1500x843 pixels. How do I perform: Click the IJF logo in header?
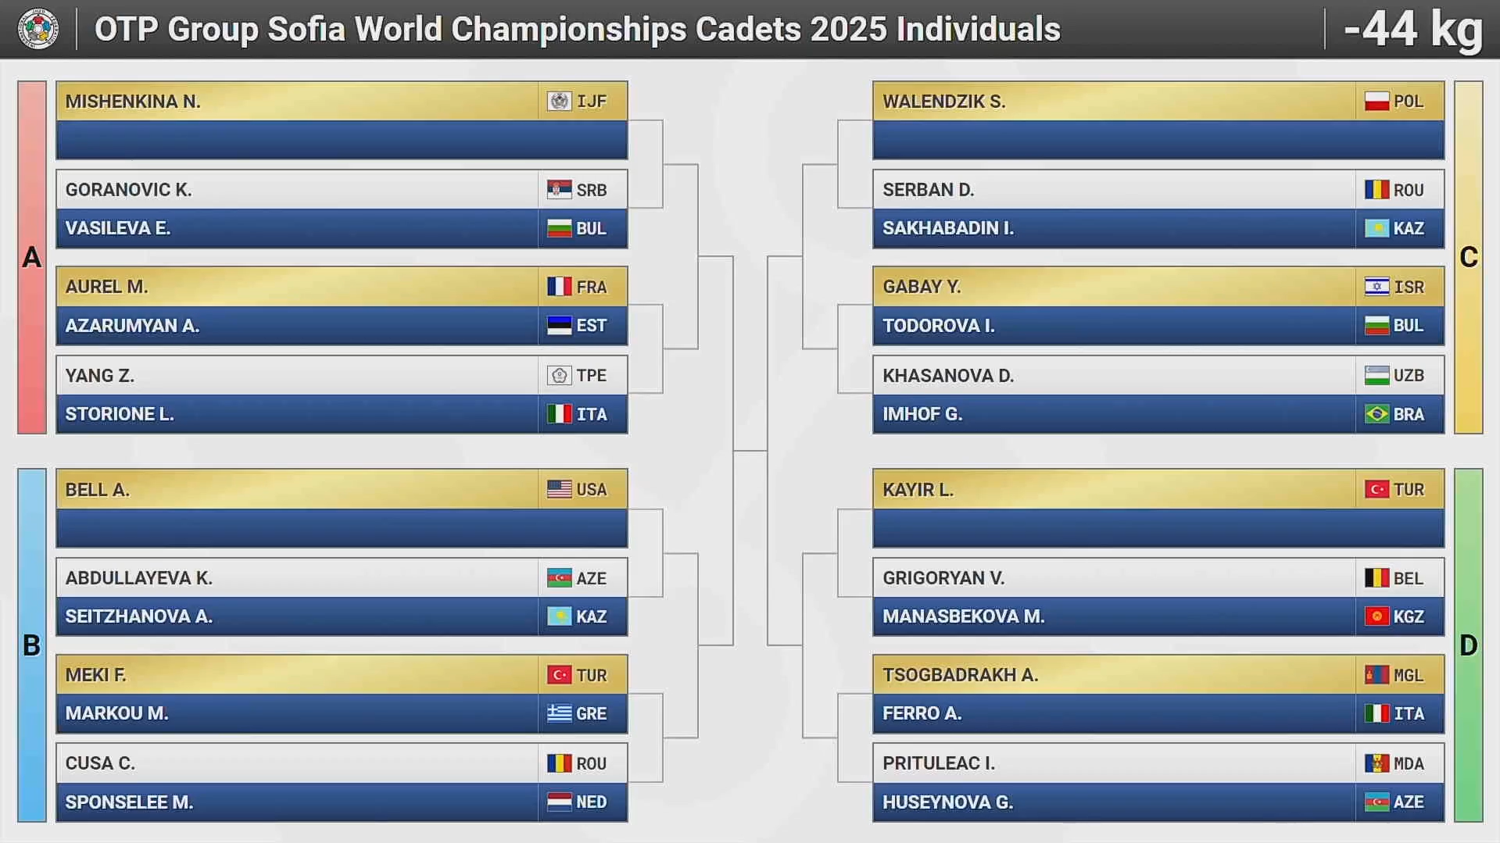(x=38, y=30)
